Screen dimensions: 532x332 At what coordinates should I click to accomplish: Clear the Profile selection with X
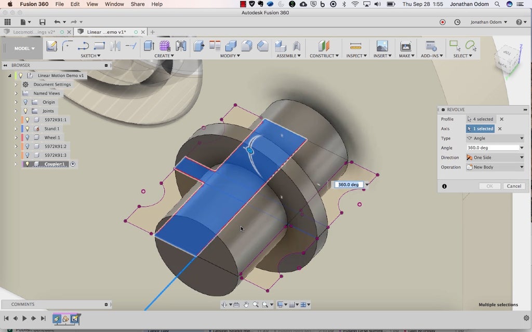click(501, 119)
